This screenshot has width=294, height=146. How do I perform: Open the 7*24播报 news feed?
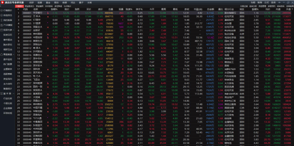8,24
